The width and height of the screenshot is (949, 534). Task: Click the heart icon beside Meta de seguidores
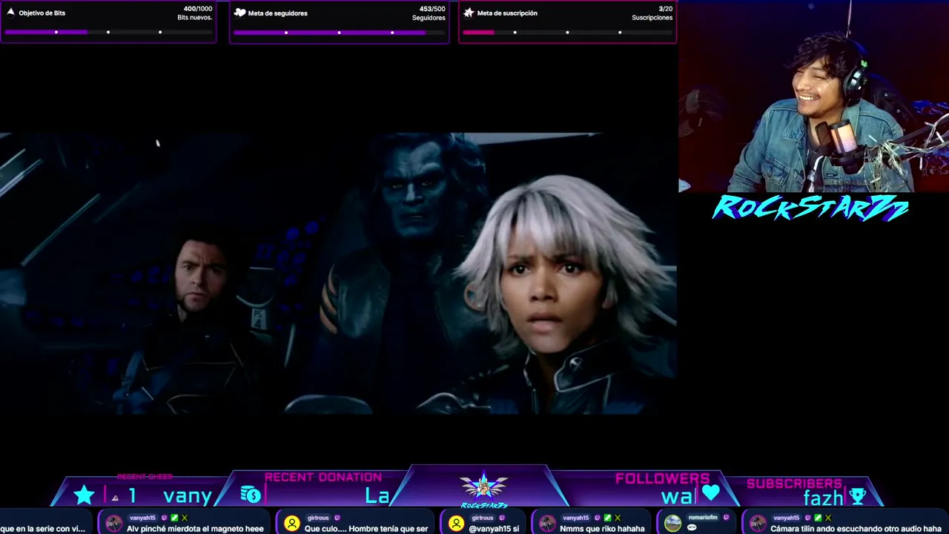point(239,13)
